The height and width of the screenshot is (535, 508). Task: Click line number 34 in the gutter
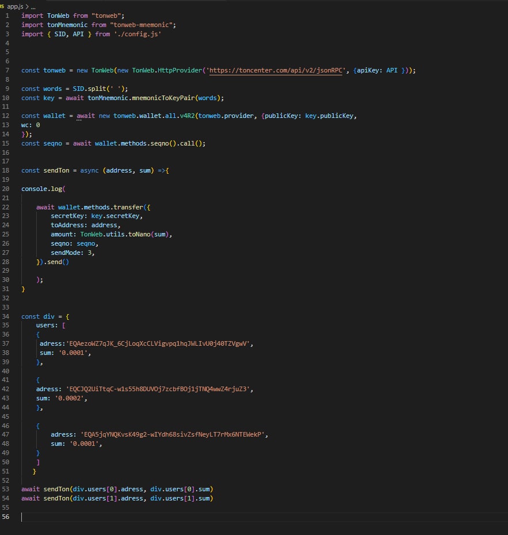(5, 316)
